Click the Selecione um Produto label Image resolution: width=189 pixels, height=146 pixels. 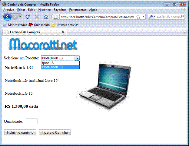pyautogui.click(x=22, y=58)
